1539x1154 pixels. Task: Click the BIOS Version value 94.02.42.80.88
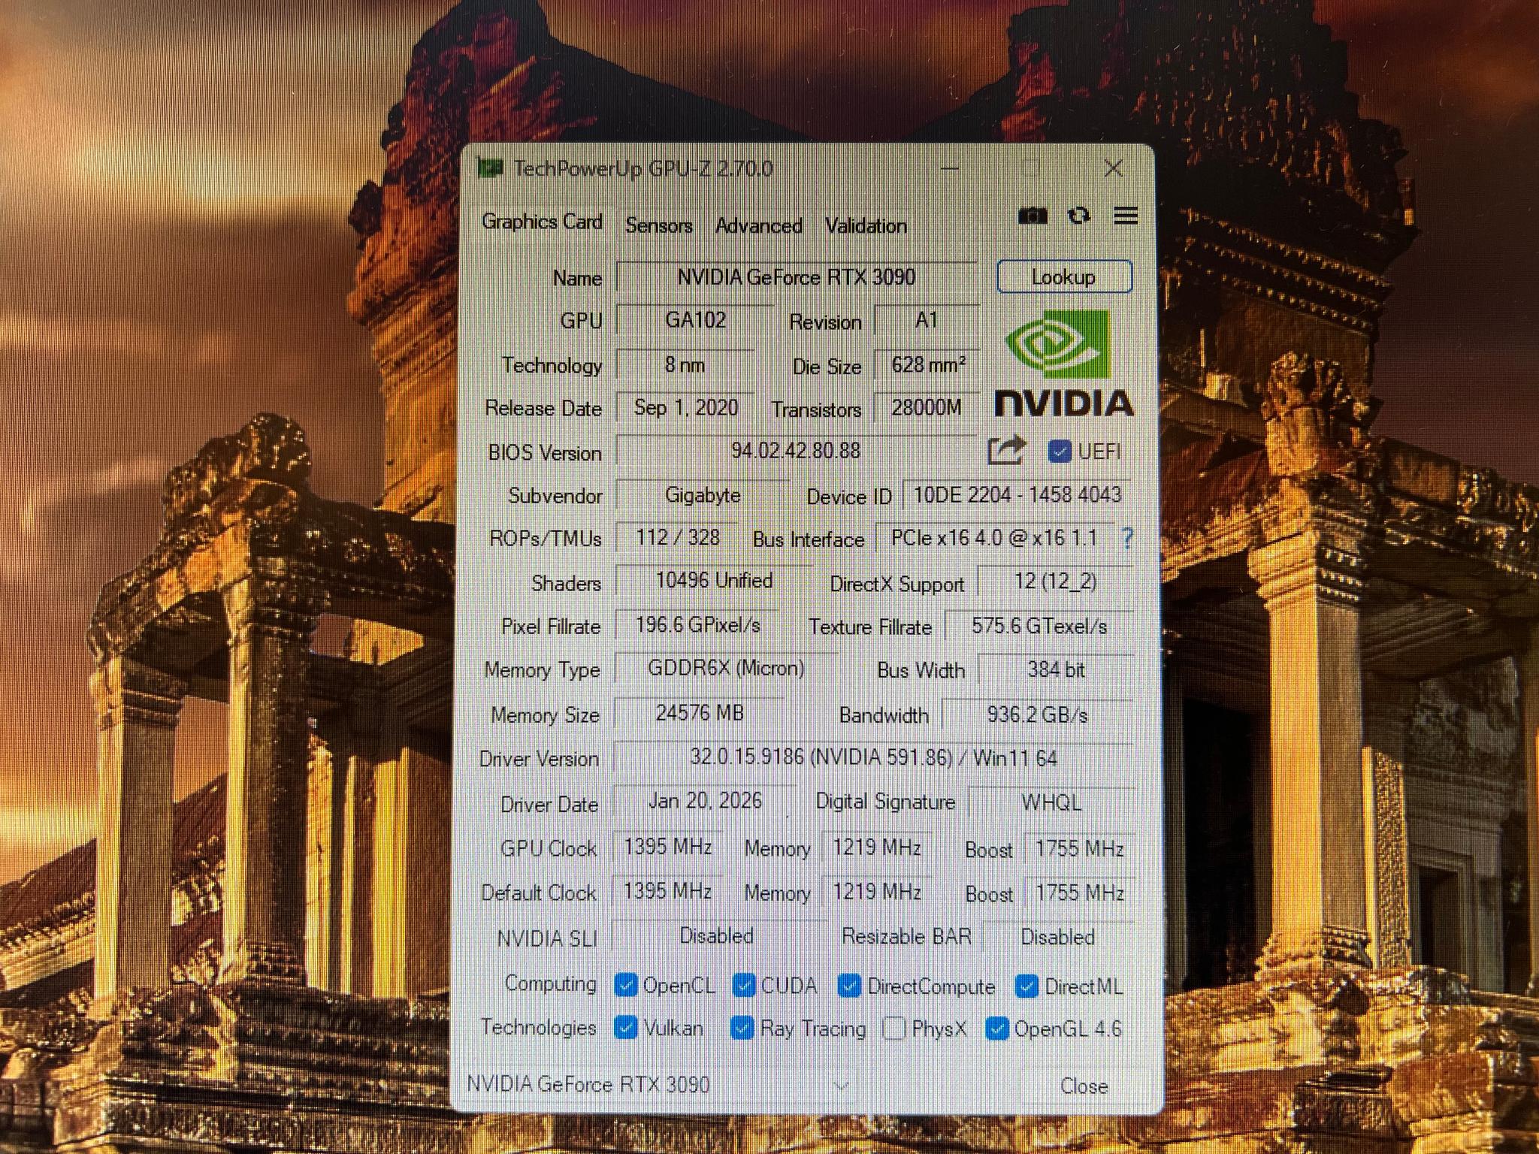pos(797,451)
